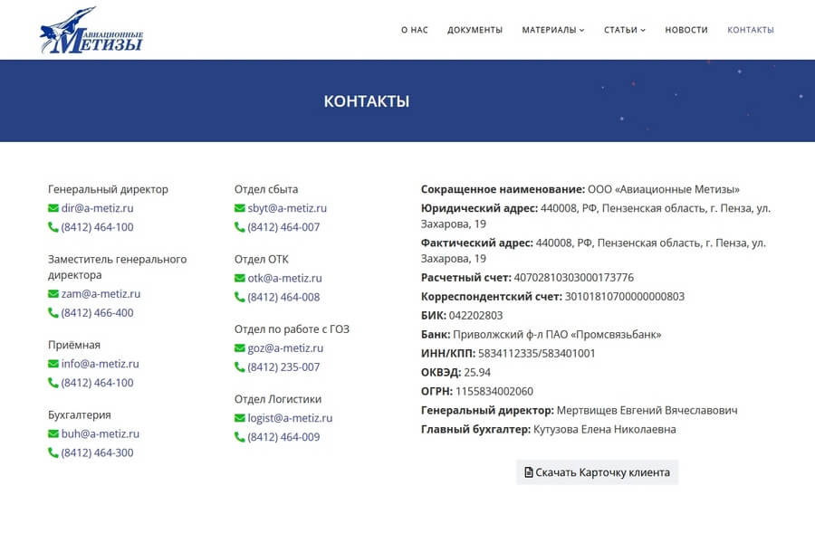Screen dimensions: 815x543
Task: Click envelope icon beside dir@a-metiz.ru
Action: point(53,208)
